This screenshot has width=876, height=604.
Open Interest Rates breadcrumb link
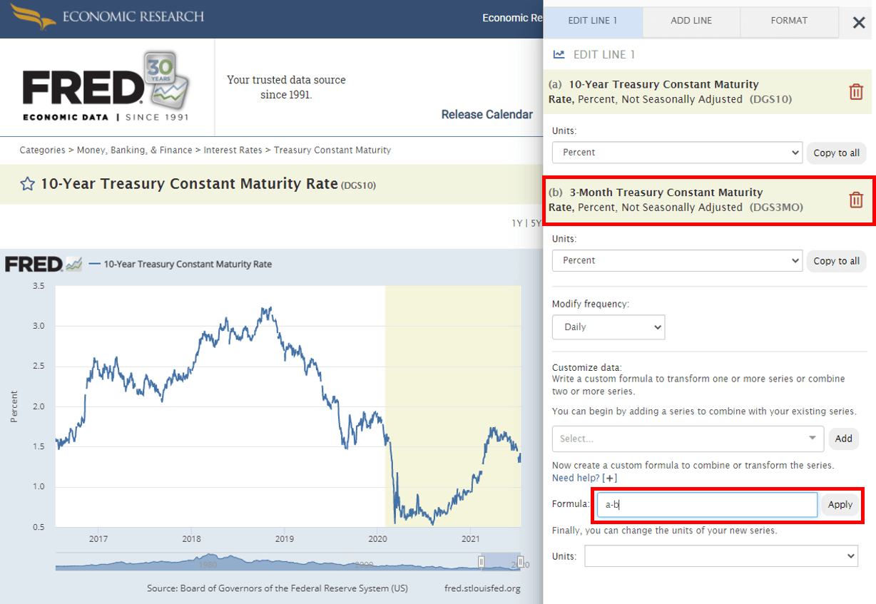(233, 150)
